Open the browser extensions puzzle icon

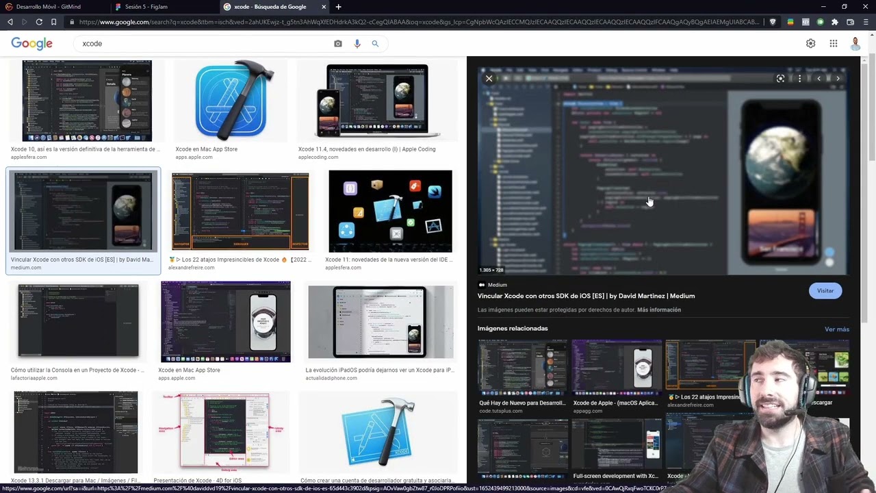pos(835,22)
